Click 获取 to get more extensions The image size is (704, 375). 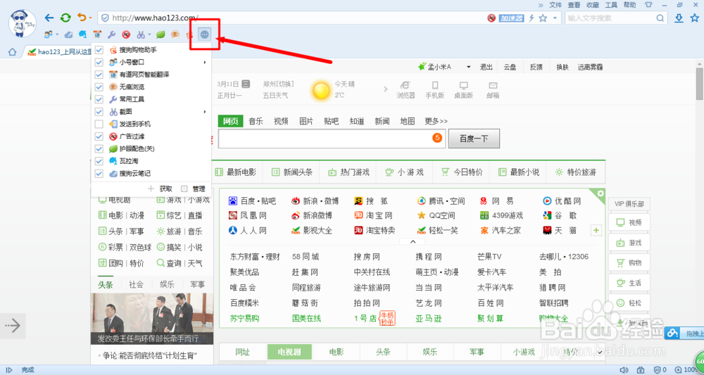pyautogui.click(x=165, y=189)
